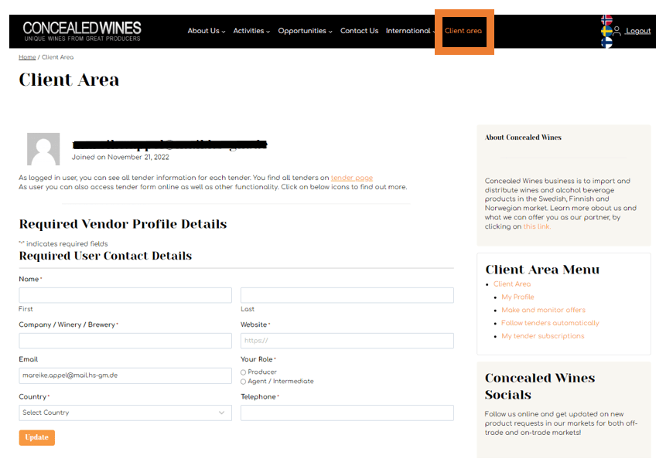Click the user account icon by Logout
This screenshot has height=462, width=666.
click(617, 31)
